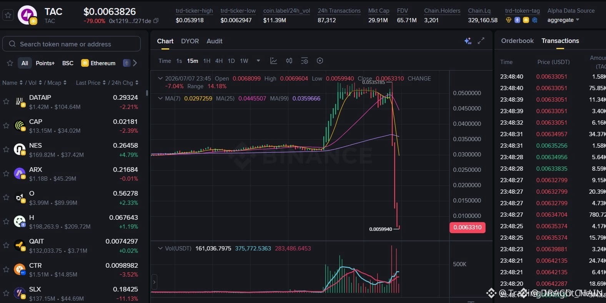Select the Points+ filter tab
This screenshot has height=303, width=606.
point(45,63)
